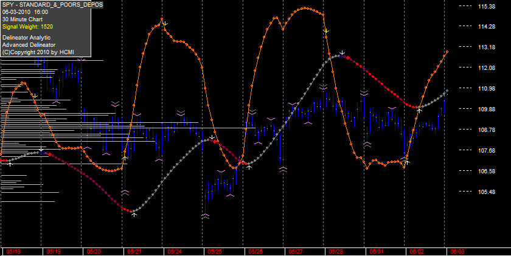
Task: Select the 110.98 price level label
Action: point(486,89)
